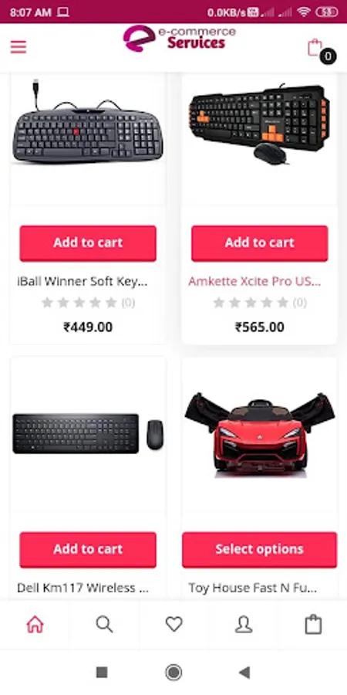This screenshot has width=347, height=695.
Task: Open Amkette Xcite Pro product title
Action: pos(254,281)
